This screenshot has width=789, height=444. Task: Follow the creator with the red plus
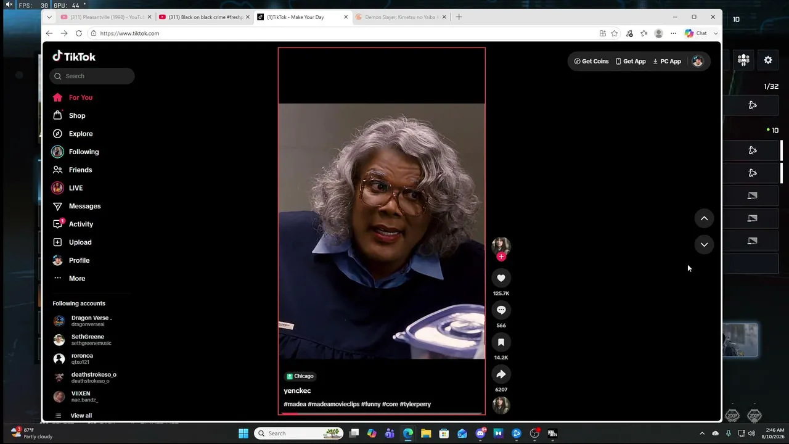[501, 257]
